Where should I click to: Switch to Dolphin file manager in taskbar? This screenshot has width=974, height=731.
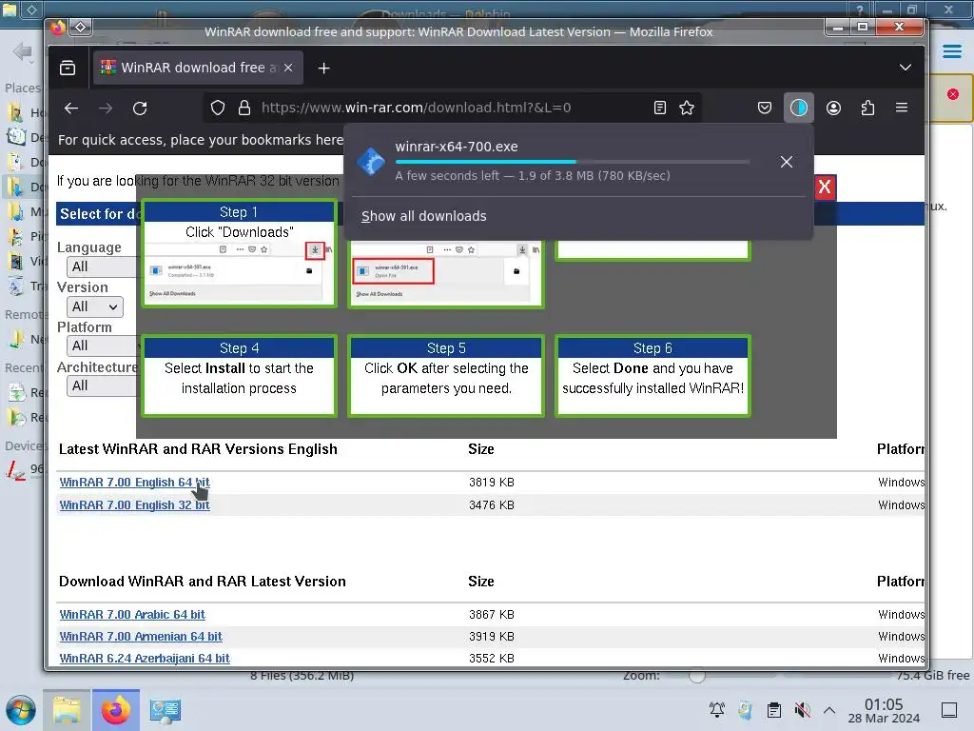[x=67, y=710]
